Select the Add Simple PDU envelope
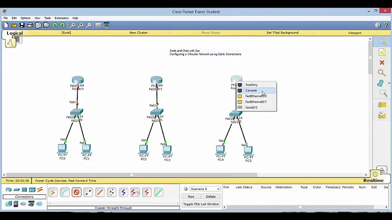Screen dimensions: 392x220 [x=382, y=105]
